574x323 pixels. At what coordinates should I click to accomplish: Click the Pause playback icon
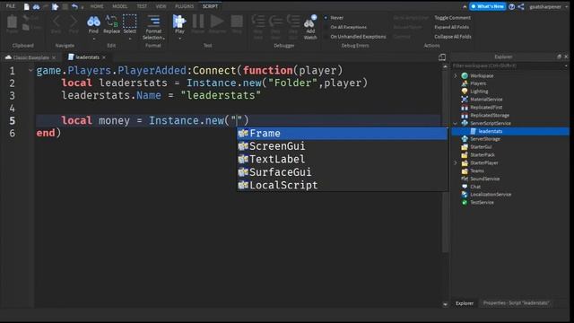click(x=198, y=22)
